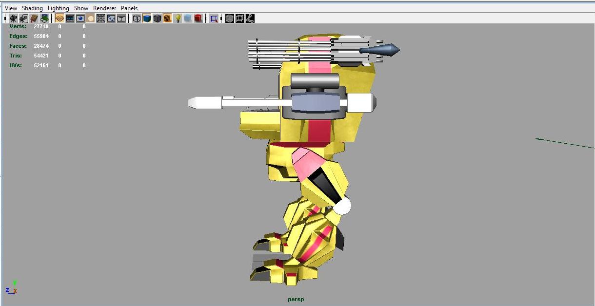Switch to Wireframe display mode
Screen dimensions: 595x306
(x=137, y=19)
